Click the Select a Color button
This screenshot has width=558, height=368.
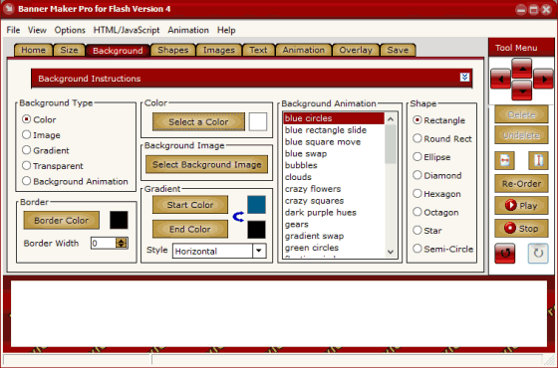pos(198,121)
